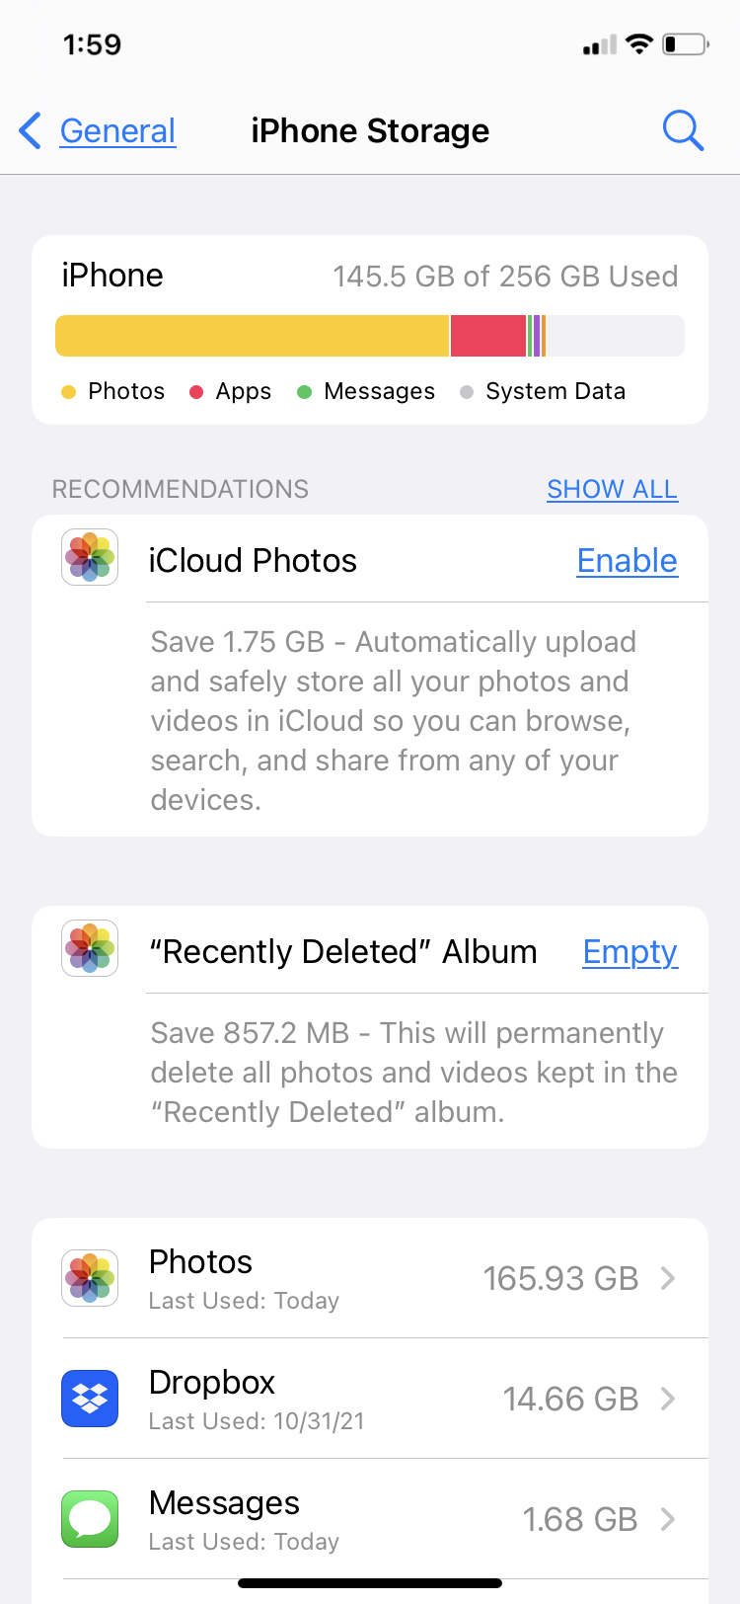Expand Dropbox storage details chevron
The width and height of the screenshot is (740, 1604).
[668, 1399]
